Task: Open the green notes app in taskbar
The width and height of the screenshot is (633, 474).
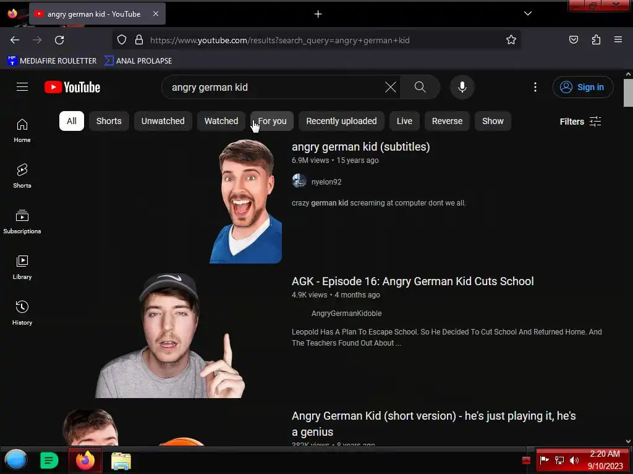Action: (49, 460)
